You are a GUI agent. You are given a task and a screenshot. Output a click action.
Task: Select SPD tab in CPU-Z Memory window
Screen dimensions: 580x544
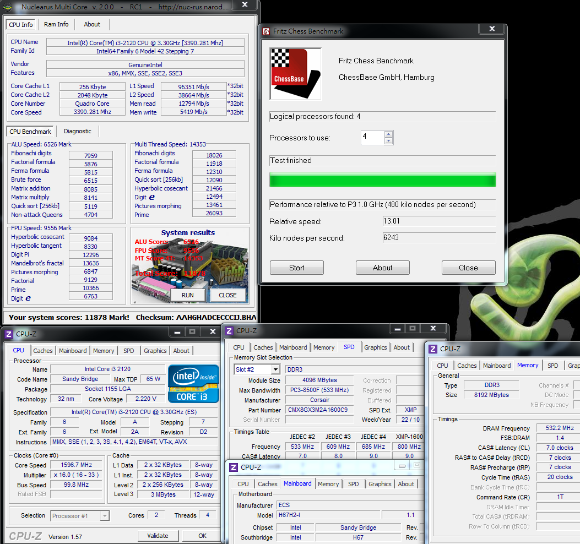(x=553, y=366)
